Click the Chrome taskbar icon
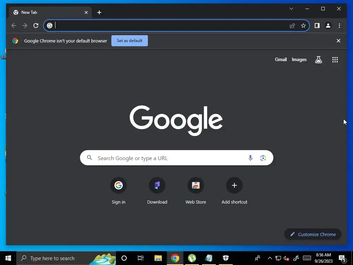 [175, 258]
